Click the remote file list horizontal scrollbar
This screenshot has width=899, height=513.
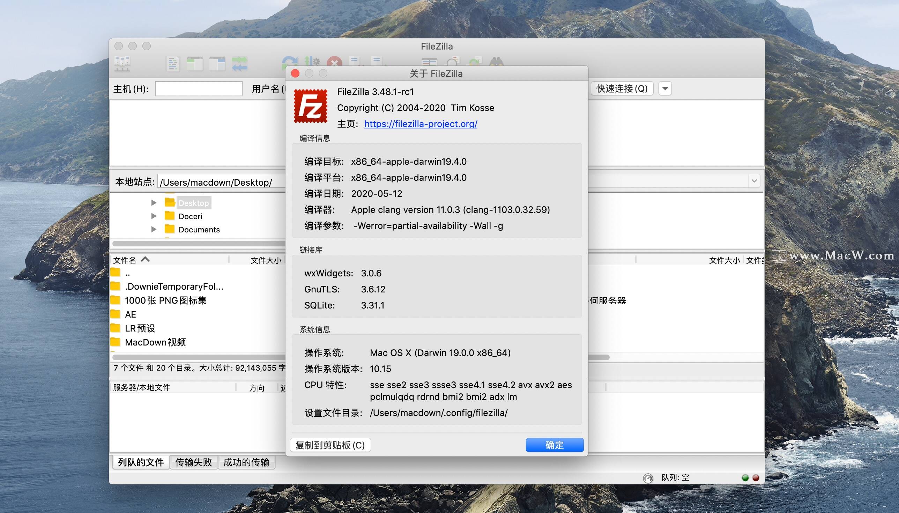[599, 357]
